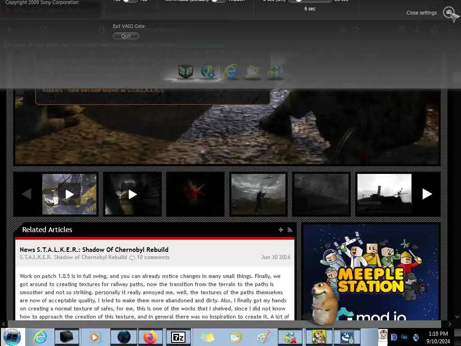Click the RSS feed icon in Related Articles
Screen dimensions: 461x346
[x=289, y=230]
